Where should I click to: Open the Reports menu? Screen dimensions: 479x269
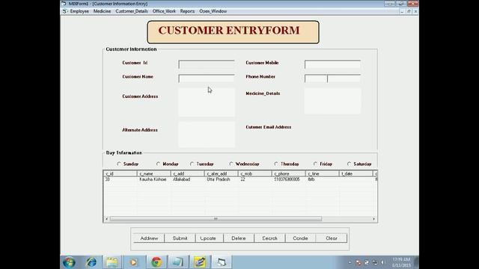point(187,11)
